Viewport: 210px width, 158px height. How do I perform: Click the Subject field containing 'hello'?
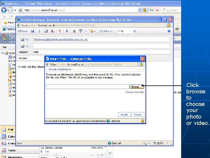[x=101, y=52]
